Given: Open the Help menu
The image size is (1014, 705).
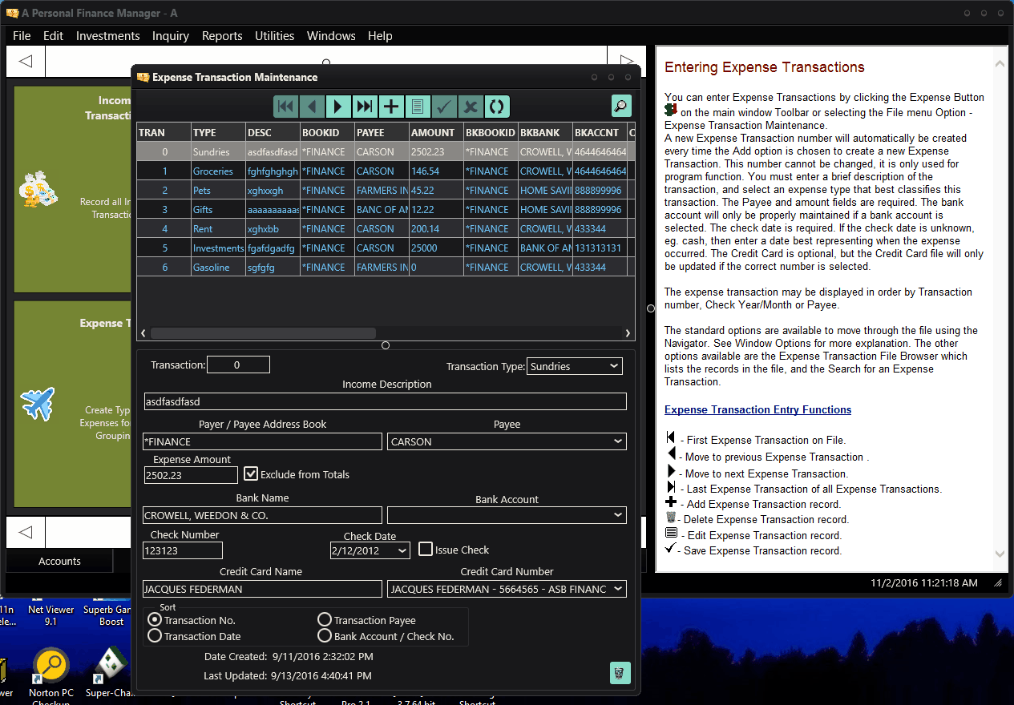Looking at the screenshot, I should coord(380,36).
